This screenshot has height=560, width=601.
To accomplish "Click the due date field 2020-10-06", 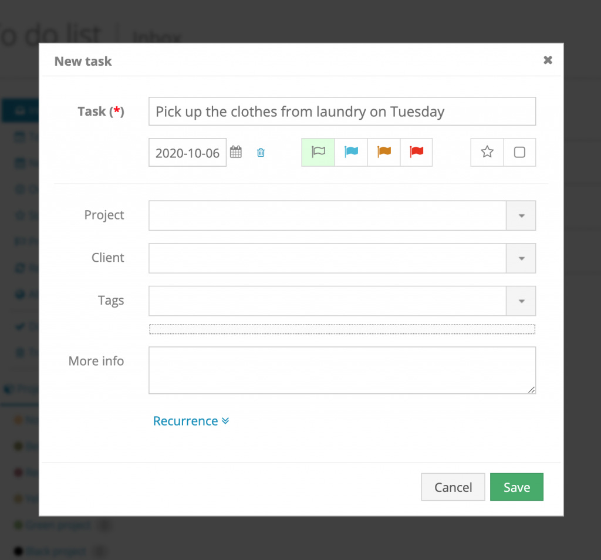I will tap(187, 153).
